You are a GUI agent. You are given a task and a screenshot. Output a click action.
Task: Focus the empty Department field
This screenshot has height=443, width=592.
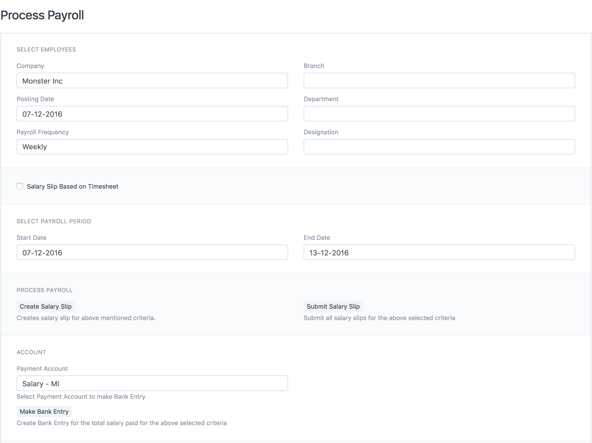pyautogui.click(x=439, y=114)
